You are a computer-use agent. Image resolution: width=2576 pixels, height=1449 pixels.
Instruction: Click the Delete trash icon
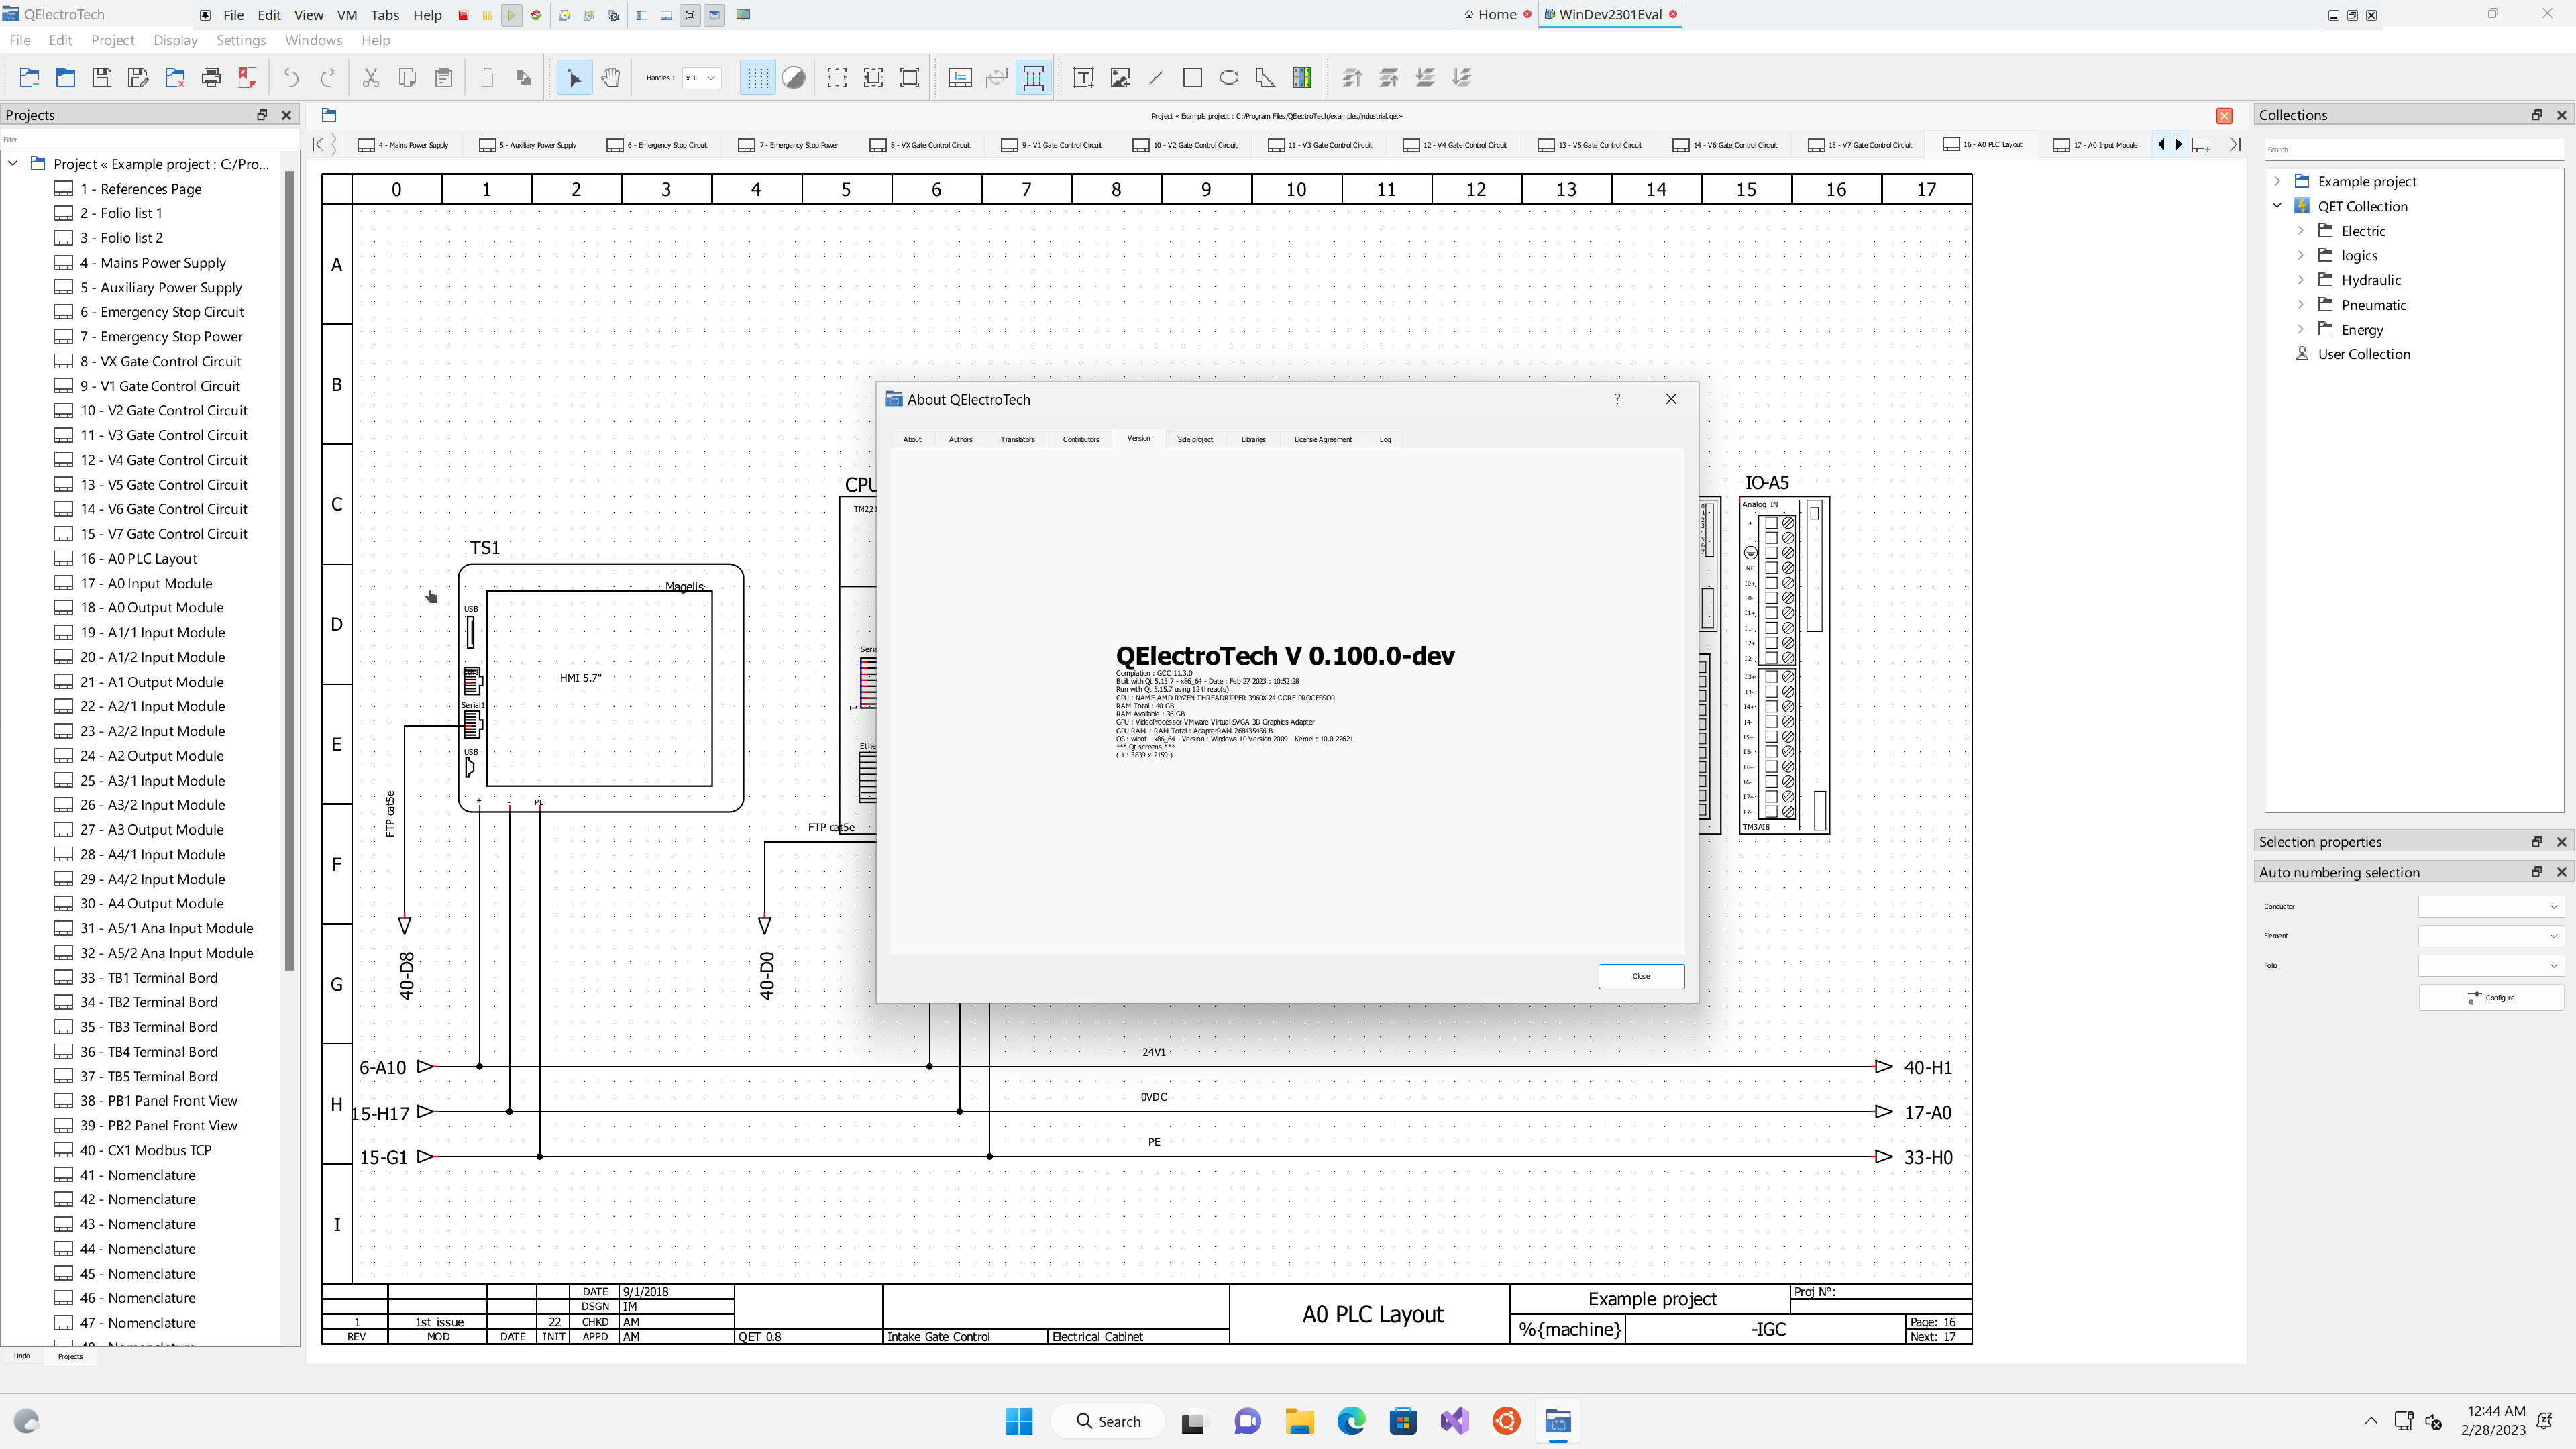click(487, 77)
